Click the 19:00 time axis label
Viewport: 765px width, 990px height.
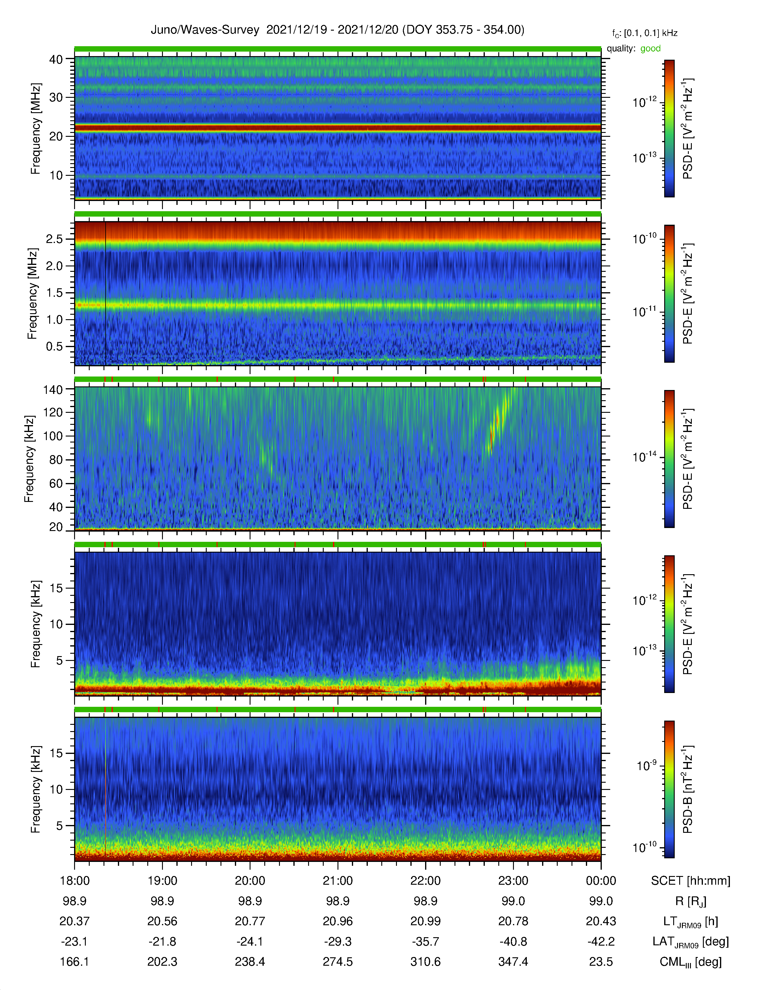tap(162, 881)
